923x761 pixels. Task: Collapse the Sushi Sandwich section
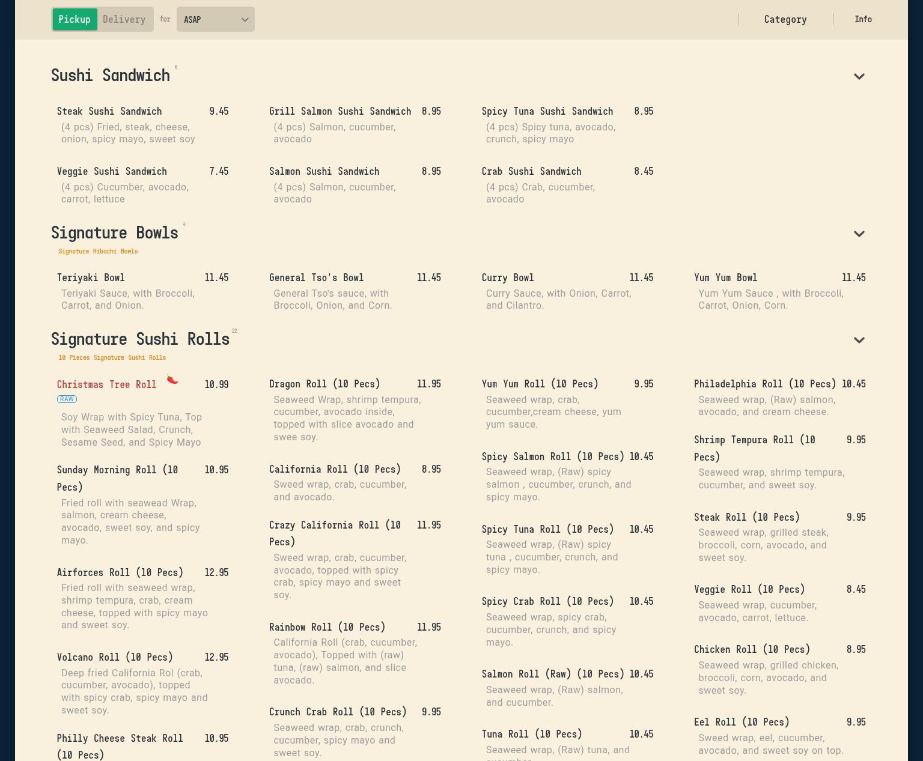[859, 76]
